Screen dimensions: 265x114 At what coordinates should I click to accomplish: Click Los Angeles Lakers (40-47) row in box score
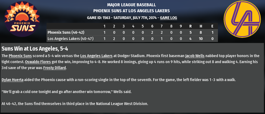pyautogui.click(x=70, y=39)
